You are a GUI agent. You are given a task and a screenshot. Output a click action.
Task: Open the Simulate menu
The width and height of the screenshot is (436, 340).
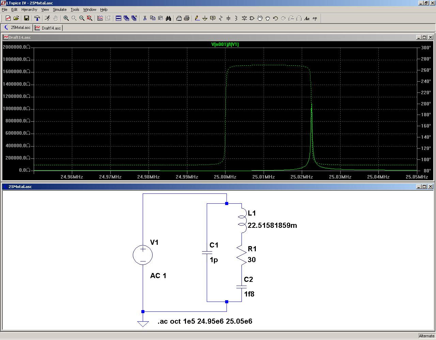(x=60, y=10)
